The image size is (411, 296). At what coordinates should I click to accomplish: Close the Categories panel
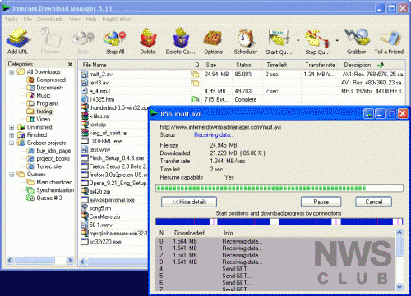click(x=70, y=64)
